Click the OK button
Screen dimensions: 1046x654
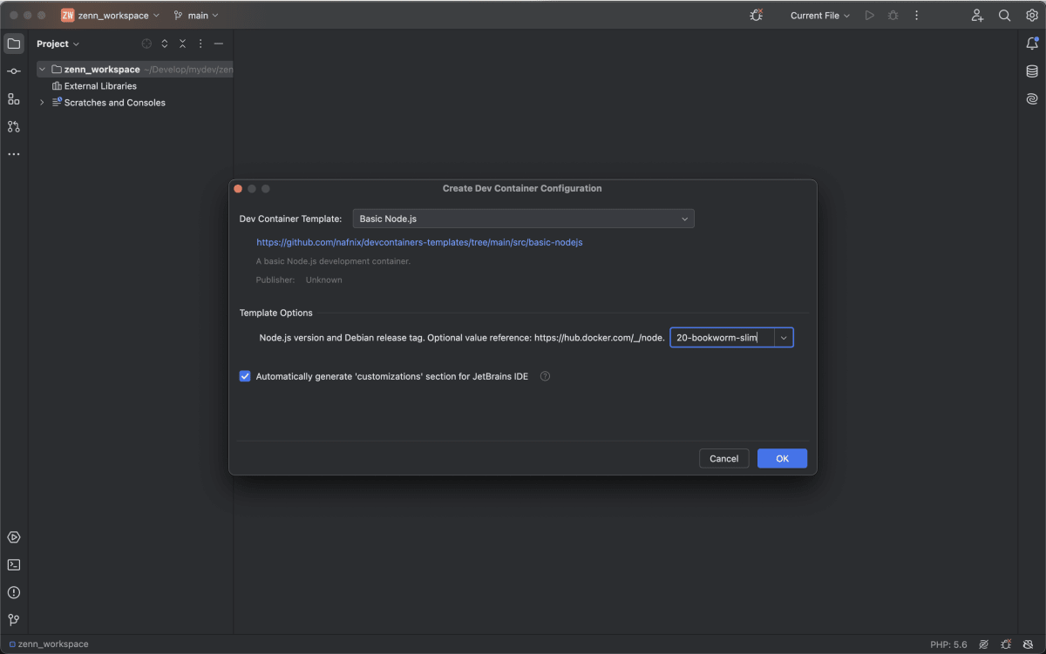pyautogui.click(x=782, y=458)
